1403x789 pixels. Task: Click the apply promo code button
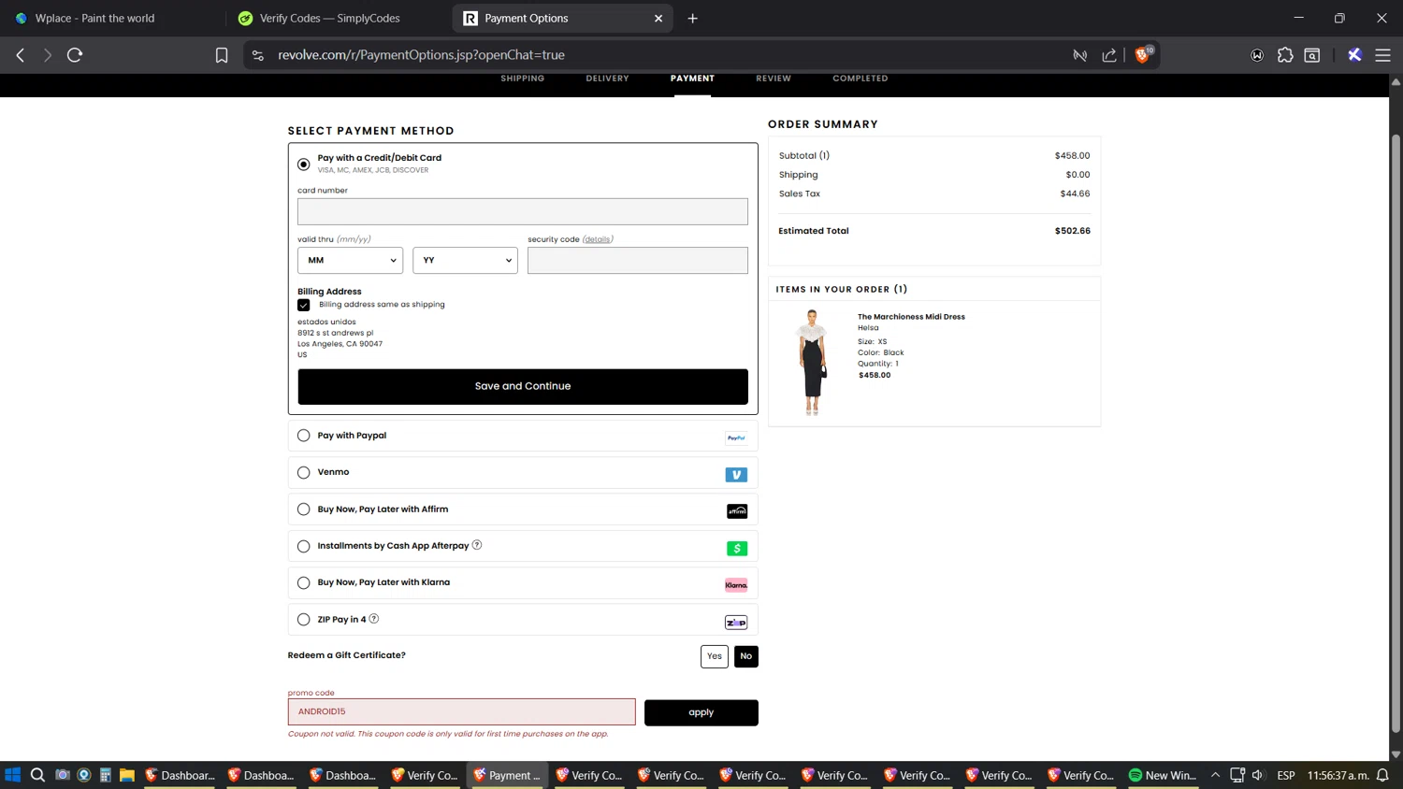[x=701, y=712]
